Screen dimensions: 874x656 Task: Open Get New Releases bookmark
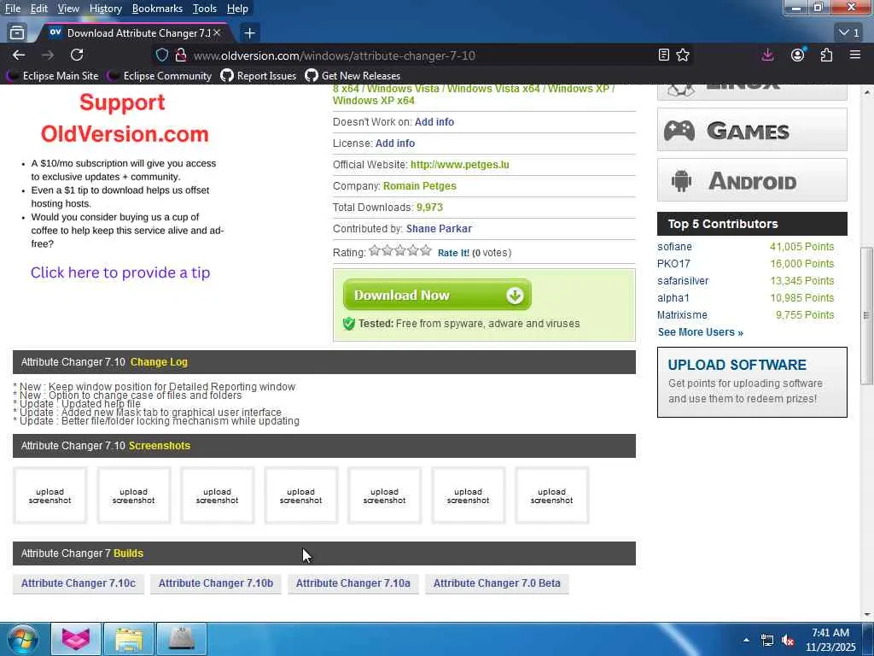click(x=353, y=76)
